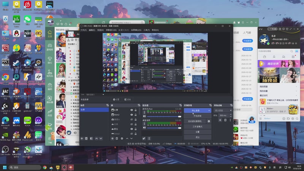Image resolution: width=304 pixels, height=171 pixels.
Task: Add a scene transition with plus icon
Action: coord(220,120)
